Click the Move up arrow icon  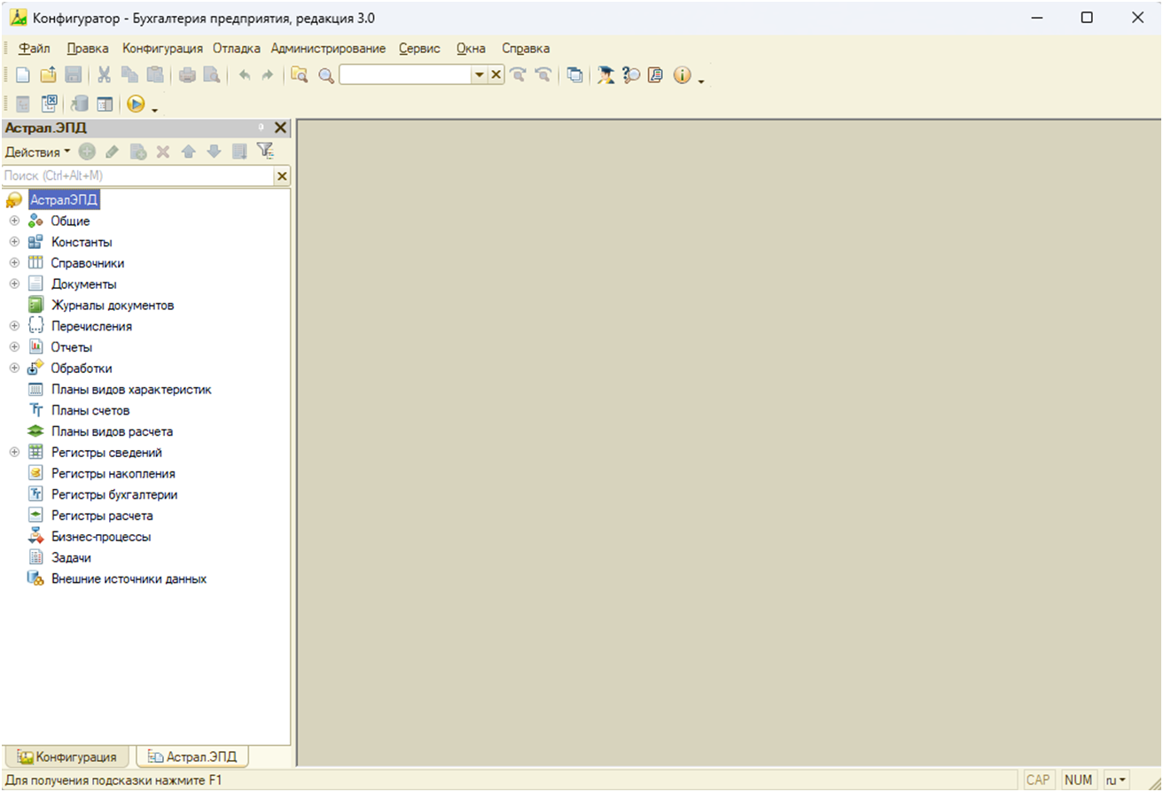tap(188, 152)
